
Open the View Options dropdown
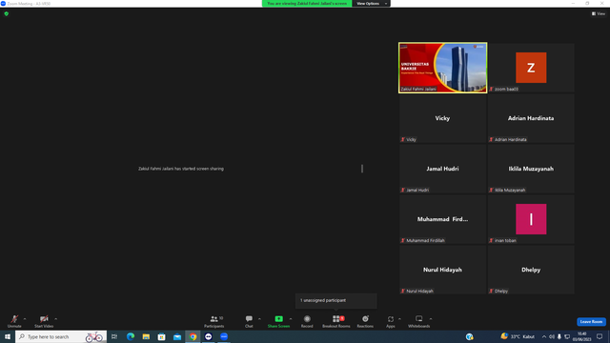(371, 4)
